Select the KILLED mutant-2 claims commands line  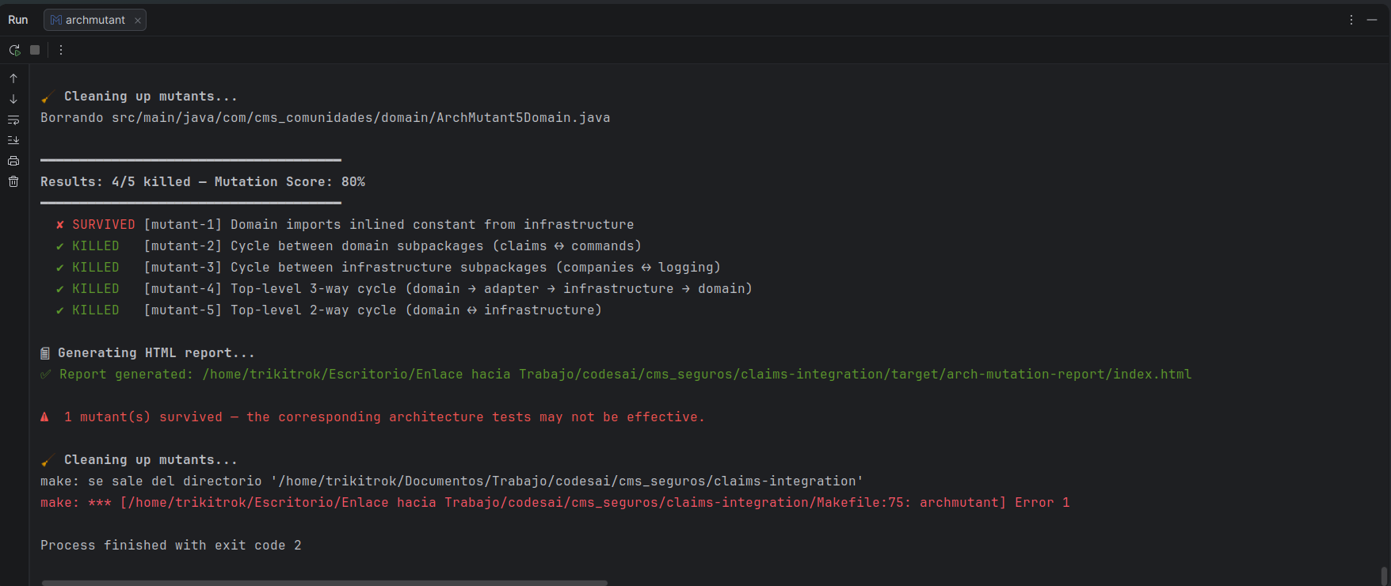(349, 246)
